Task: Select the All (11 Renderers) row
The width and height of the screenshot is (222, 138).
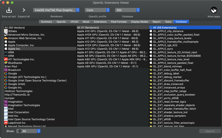Action: point(113,27)
